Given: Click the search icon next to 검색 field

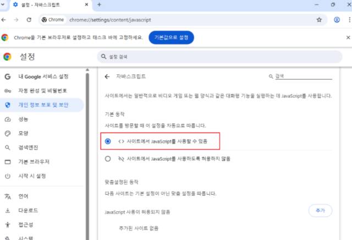Looking at the screenshot, I should point(271,77).
